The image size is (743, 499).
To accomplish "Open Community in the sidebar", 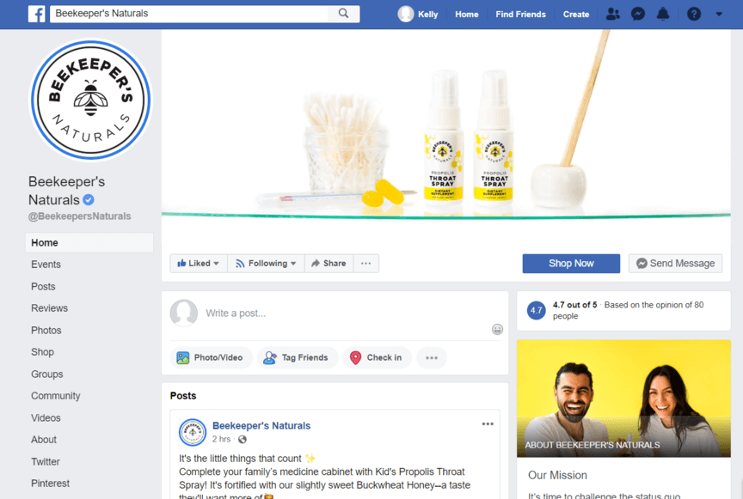I will 55,396.
